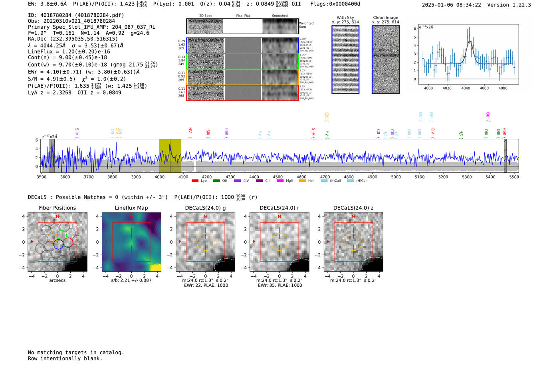Click the orange fiber circle in Fiber Positions
The width and height of the screenshot is (559, 380).
tap(53, 238)
